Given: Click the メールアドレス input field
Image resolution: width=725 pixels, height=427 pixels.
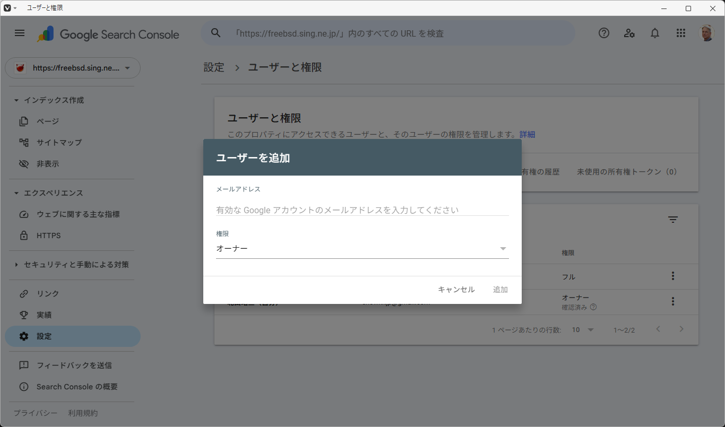Looking at the screenshot, I should [x=362, y=210].
